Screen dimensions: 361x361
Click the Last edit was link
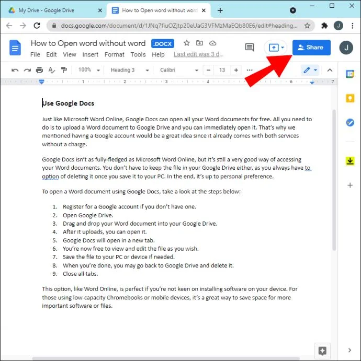198,54
